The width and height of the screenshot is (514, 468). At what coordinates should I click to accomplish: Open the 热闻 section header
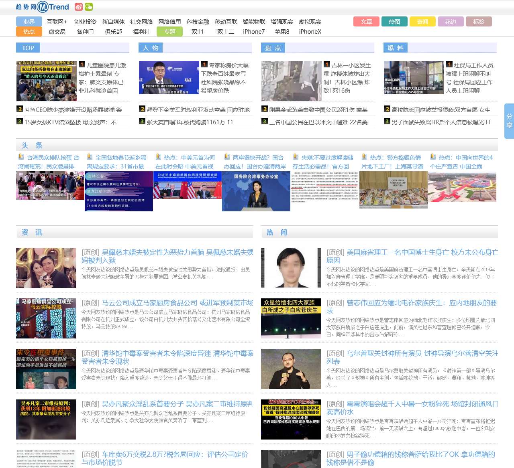coord(277,232)
